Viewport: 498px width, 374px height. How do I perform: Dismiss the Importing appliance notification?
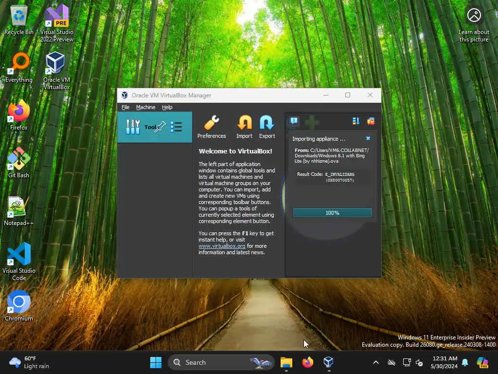[x=368, y=138]
